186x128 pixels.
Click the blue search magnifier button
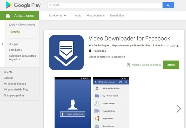[168, 5]
